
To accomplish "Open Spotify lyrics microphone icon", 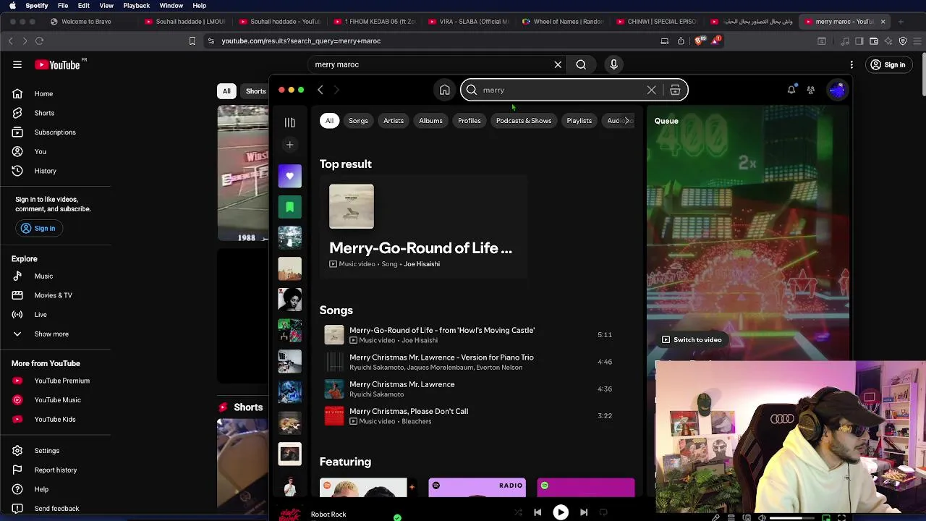I will tap(715, 518).
